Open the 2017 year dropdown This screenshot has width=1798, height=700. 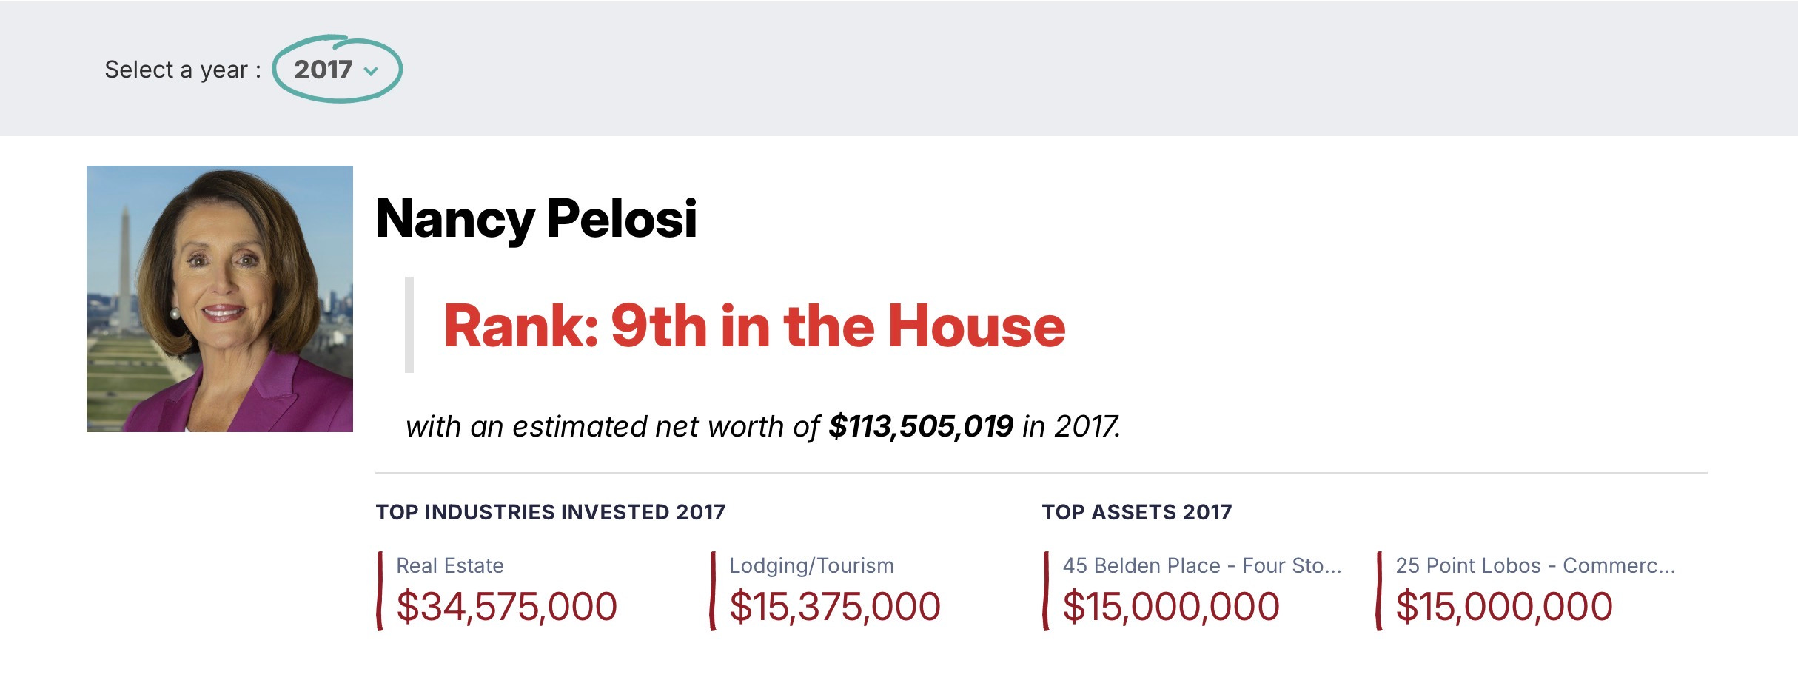tap(337, 70)
